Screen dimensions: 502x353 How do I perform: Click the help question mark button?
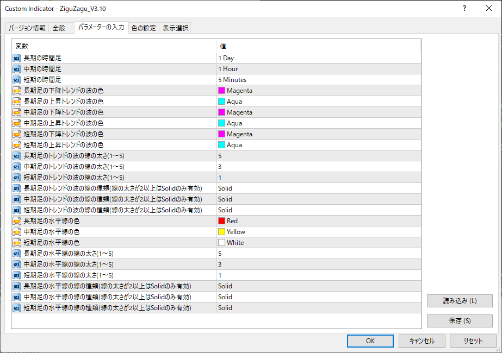coord(464,9)
